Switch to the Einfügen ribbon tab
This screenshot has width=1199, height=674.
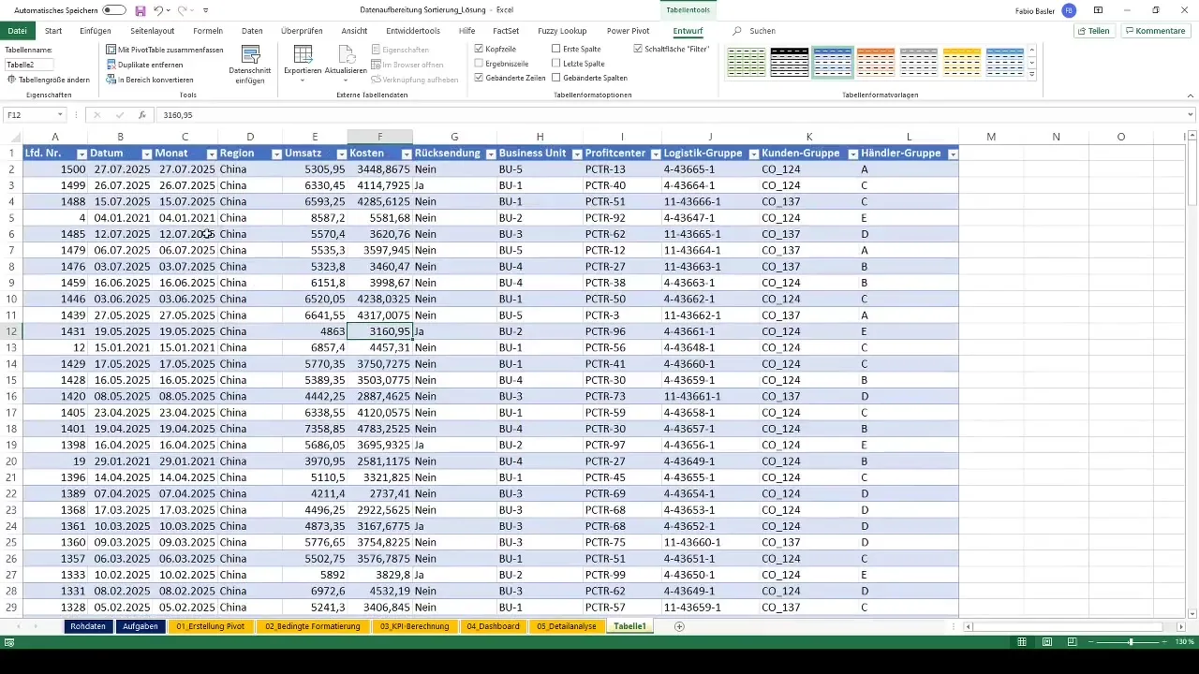(x=96, y=31)
